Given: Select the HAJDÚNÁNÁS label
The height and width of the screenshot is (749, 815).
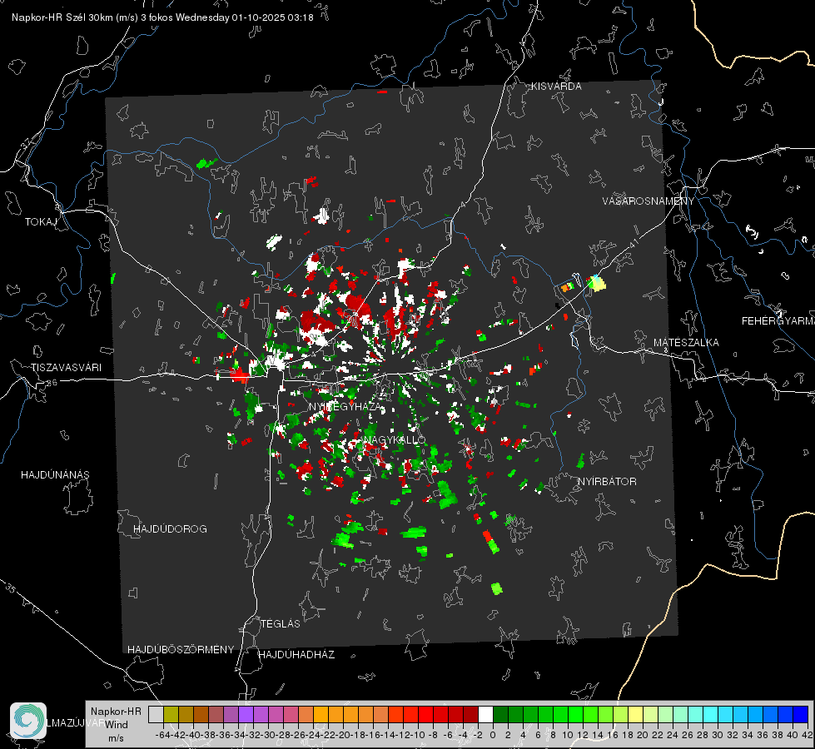Looking at the screenshot, I should pyautogui.click(x=55, y=475).
